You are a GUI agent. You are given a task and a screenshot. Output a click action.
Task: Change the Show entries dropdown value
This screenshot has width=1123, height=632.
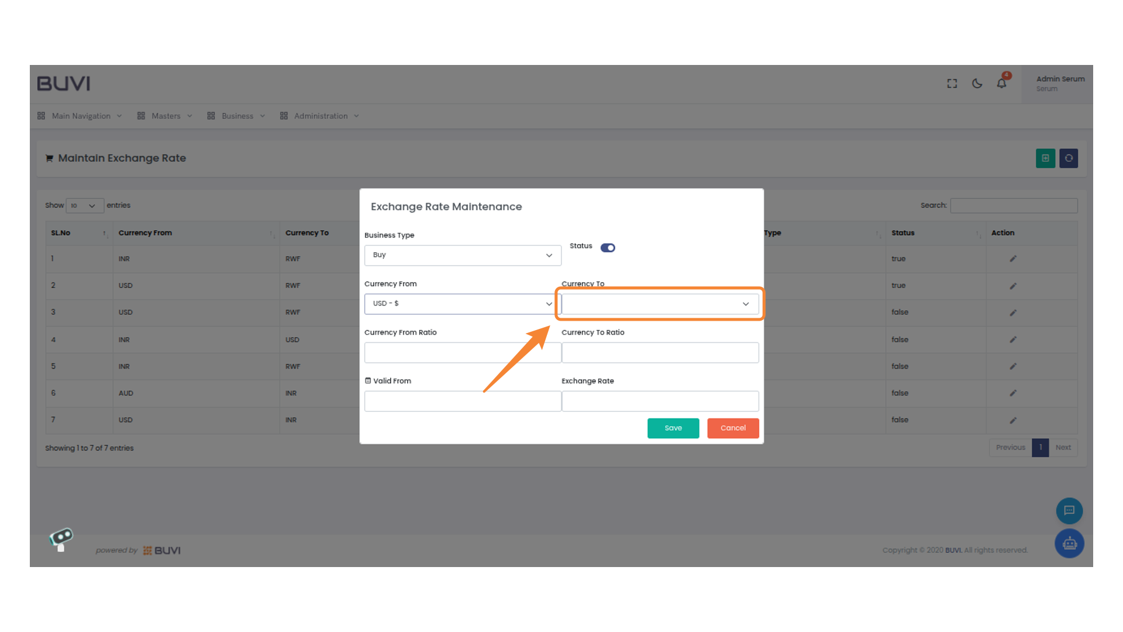click(84, 205)
